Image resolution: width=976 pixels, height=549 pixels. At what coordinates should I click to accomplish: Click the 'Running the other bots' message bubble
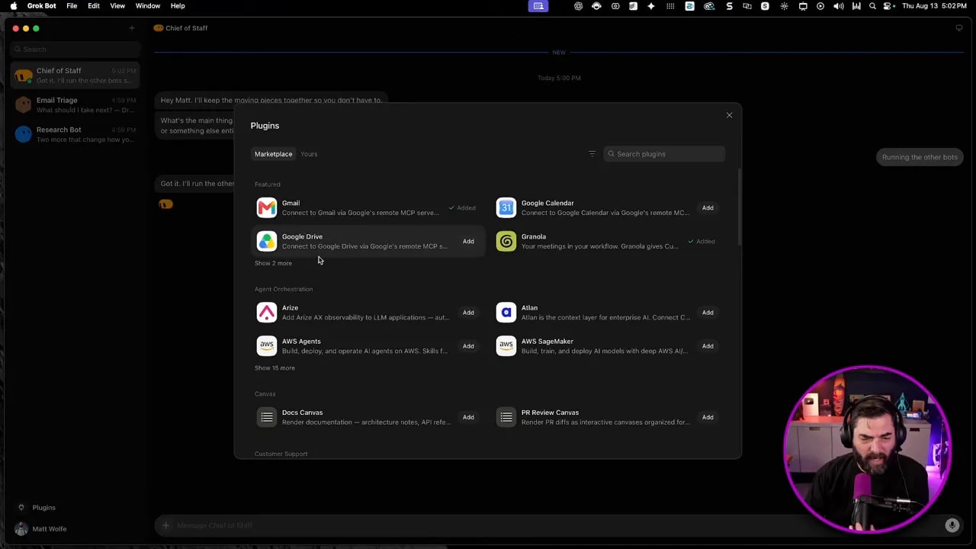click(920, 157)
